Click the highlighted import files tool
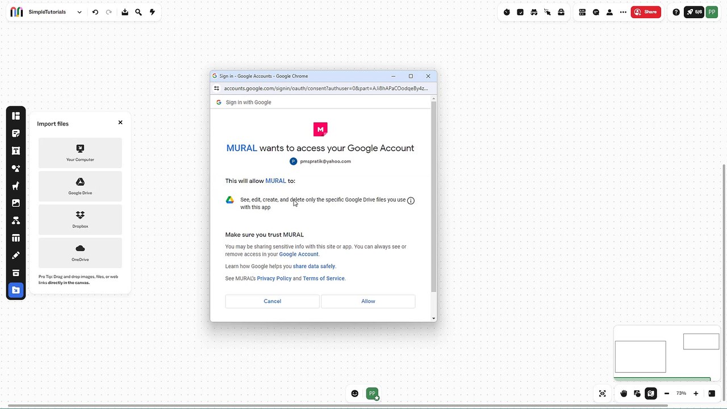This screenshot has width=727, height=409. click(x=16, y=290)
